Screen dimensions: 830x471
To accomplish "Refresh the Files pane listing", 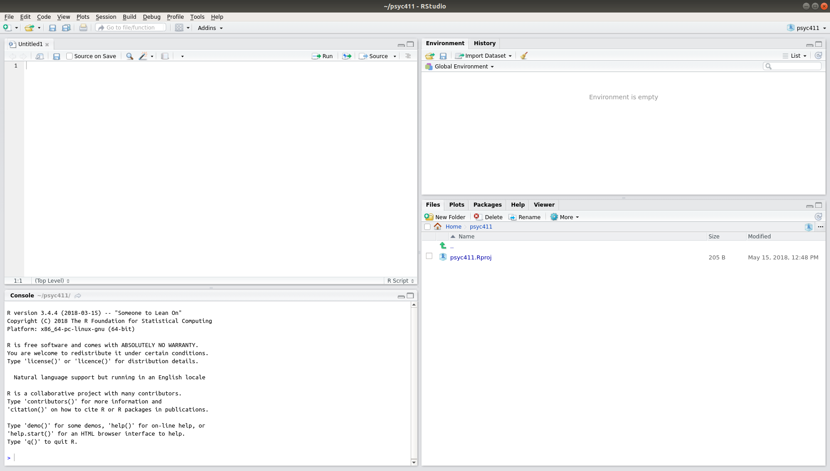I will [x=818, y=217].
